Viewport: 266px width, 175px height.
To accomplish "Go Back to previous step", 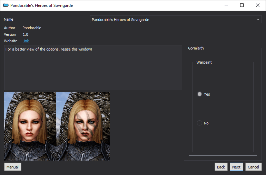I will pos(221,167).
